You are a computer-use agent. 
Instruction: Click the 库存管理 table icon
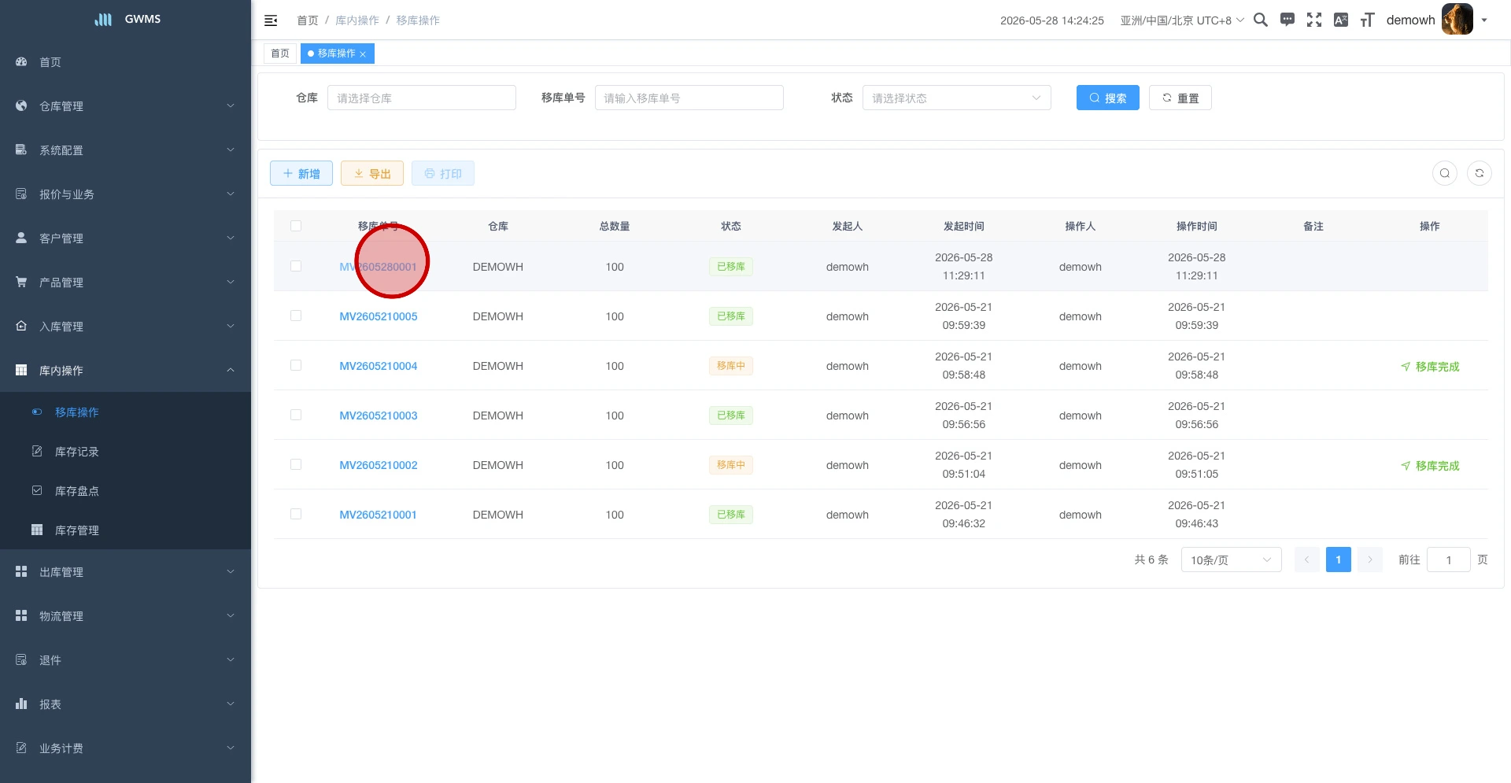[x=37, y=530]
